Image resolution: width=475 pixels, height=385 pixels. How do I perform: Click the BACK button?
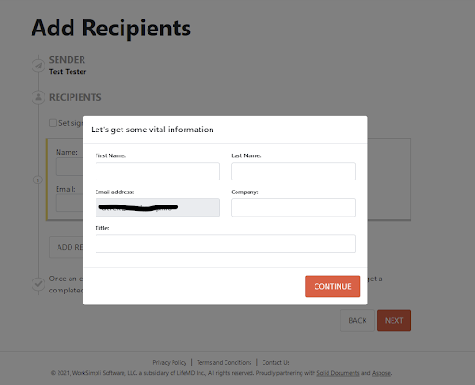pyautogui.click(x=357, y=321)
